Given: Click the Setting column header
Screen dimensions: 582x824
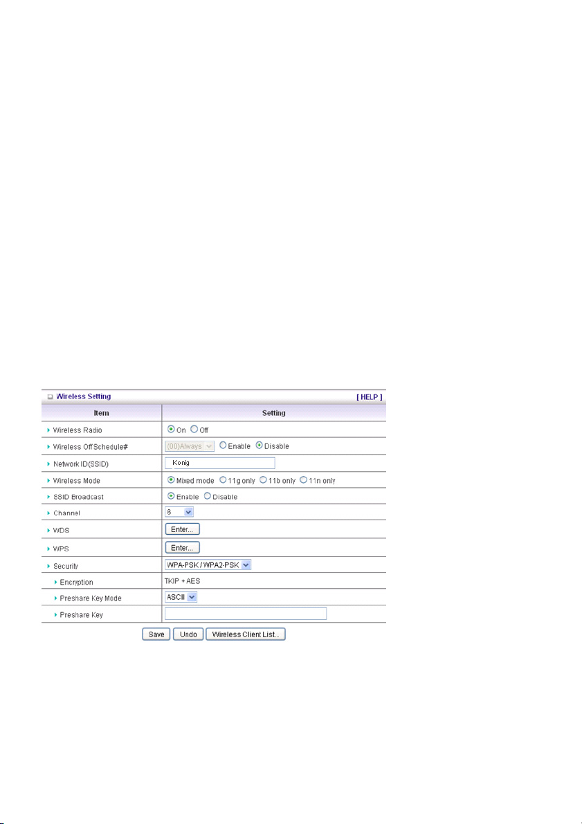Looking at the screenshot, I should tap(274, 413).
